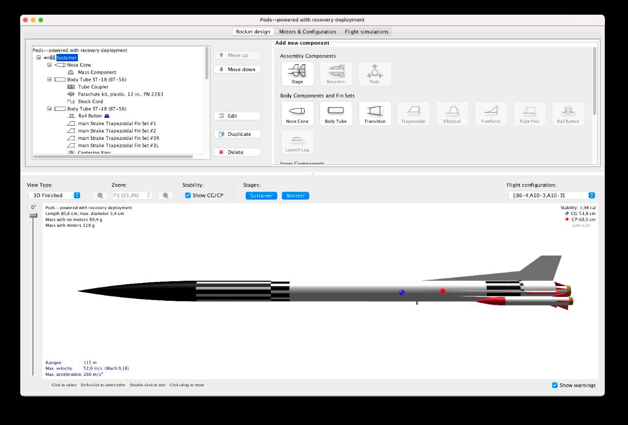Click the Elliptical fin set icon

452,113
